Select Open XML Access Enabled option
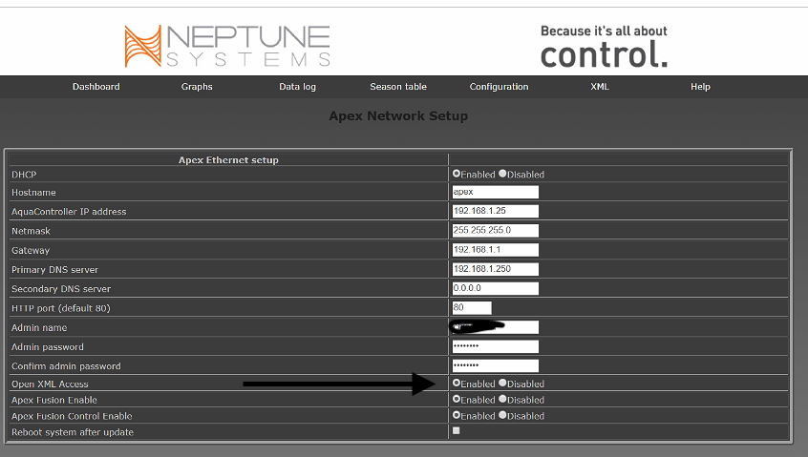This screenshot has width=808, height=457. 456,383
